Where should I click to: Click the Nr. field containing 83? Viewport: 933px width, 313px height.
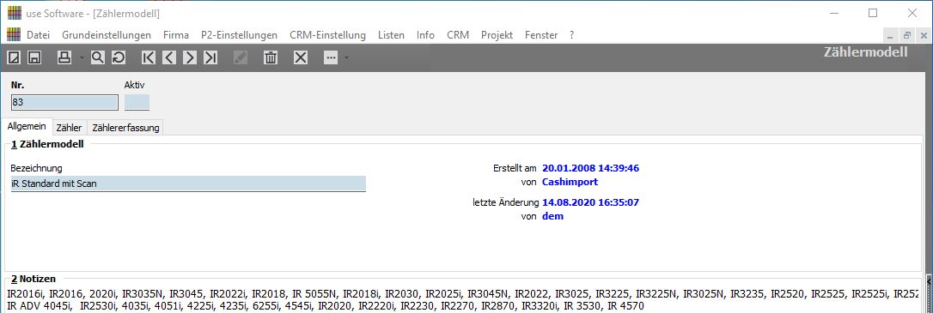64,102
